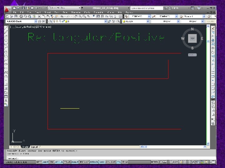This screenshot has height=168, width=225.
Task: Click the Cut scissors icon in Standard toolbar
Action: [x=39, y=16]
